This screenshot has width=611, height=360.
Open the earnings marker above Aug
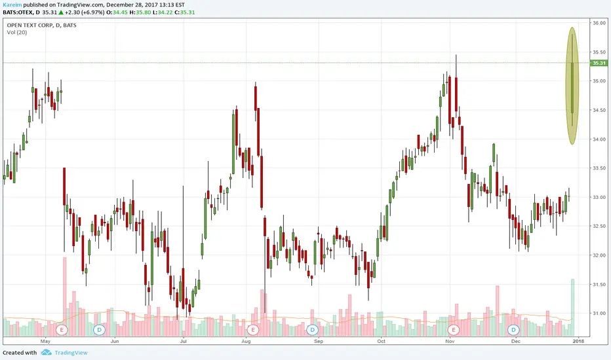coord(253,330)
